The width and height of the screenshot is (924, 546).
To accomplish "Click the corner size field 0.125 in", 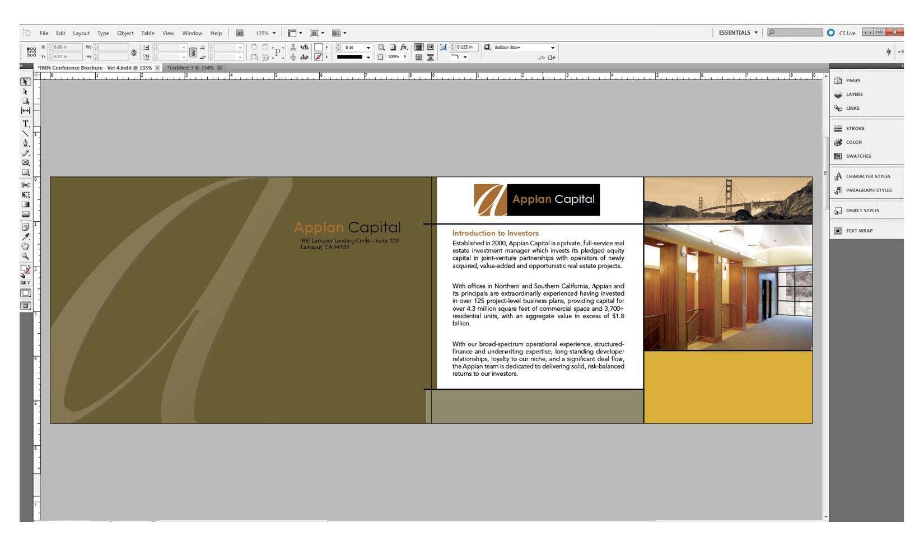I will pos(466,48).
